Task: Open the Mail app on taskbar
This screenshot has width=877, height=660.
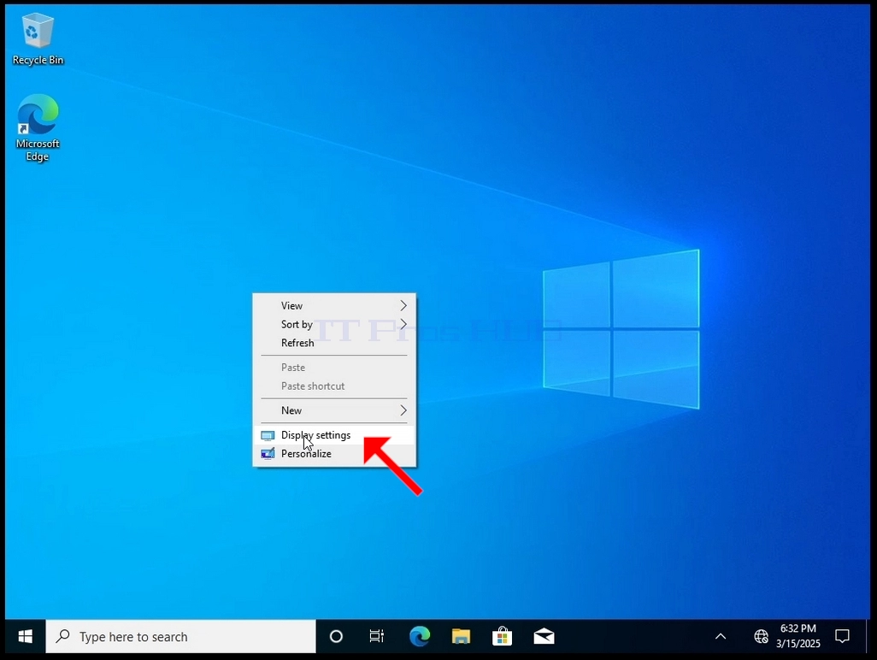Action: [x=544, y=636]
